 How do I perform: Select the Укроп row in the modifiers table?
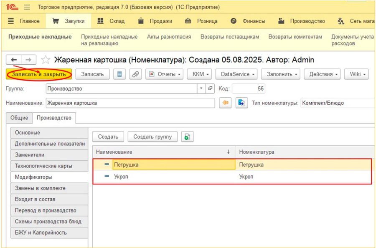[232, 177]
